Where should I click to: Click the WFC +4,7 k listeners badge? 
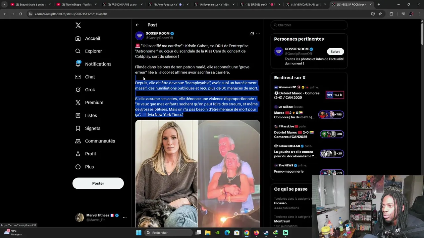[335, 95]
